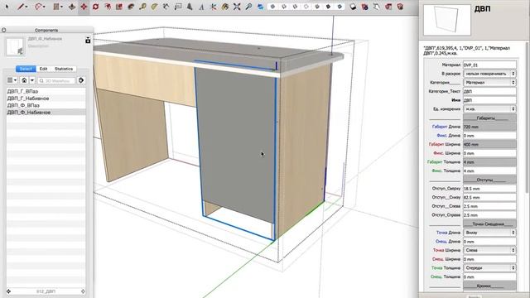Activate the Move tool
Screen dimensions: 530x298
click(84, 7)
